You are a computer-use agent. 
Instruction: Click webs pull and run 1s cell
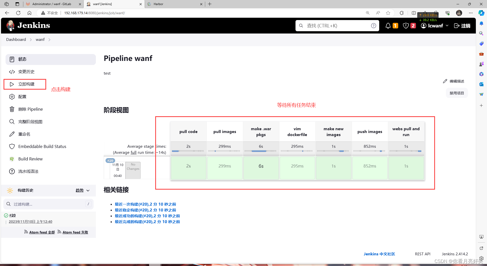tap(406, 168)
